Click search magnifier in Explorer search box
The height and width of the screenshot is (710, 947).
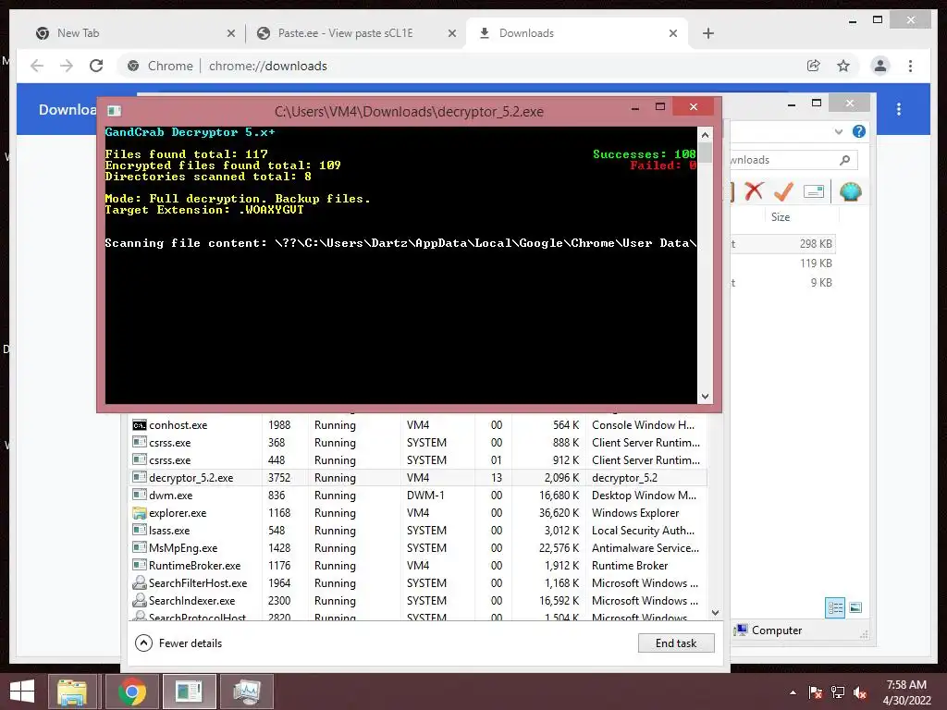(x=845, y=160)
